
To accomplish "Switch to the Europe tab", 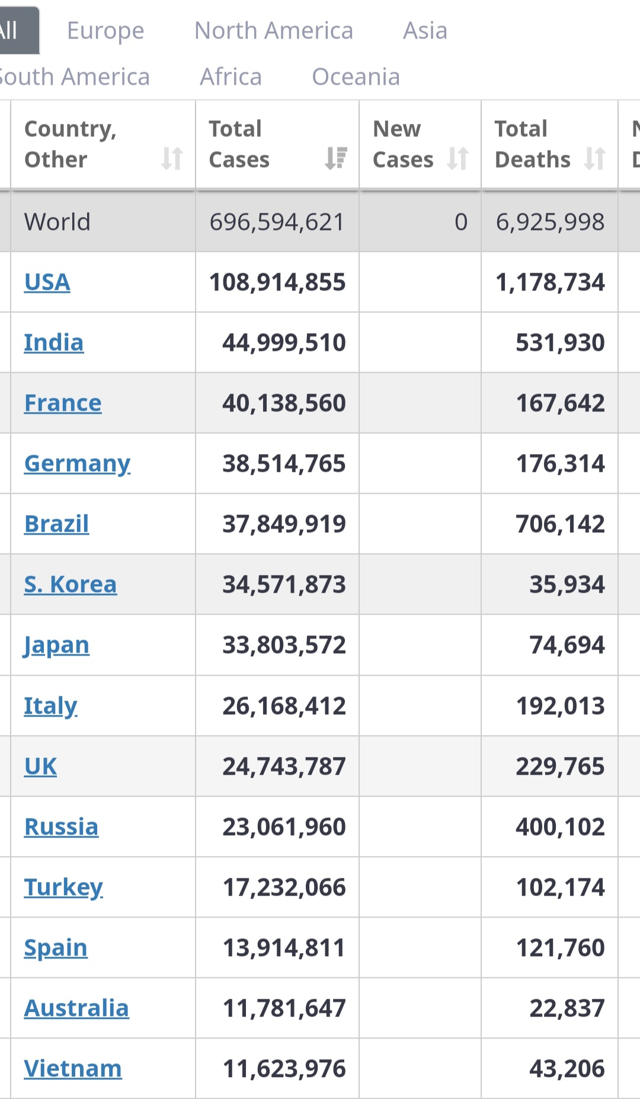I will point(105,31).
